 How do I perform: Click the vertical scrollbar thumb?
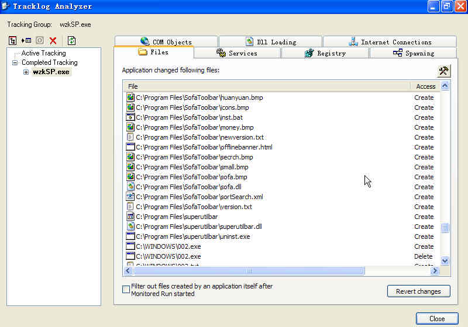tap(445, 228)
